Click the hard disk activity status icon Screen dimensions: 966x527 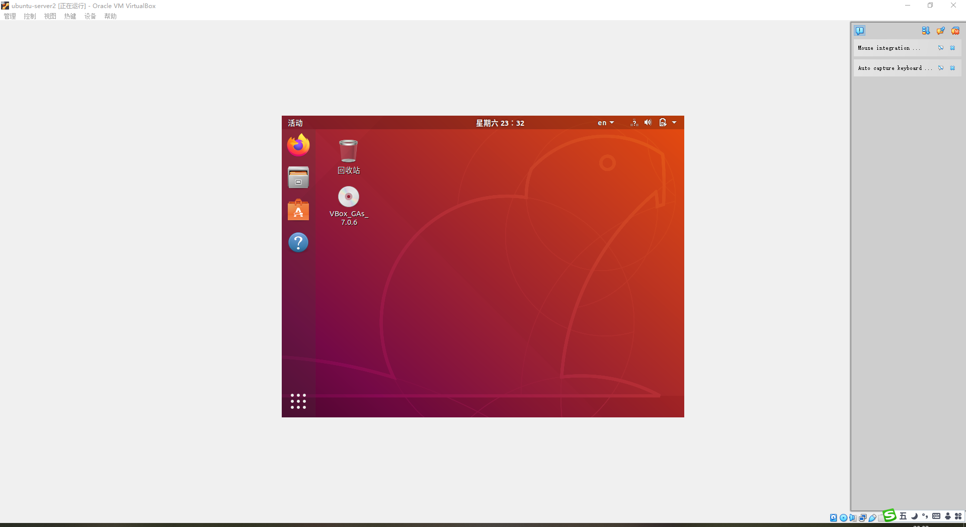pyautogui.click(x=834, y=517)
